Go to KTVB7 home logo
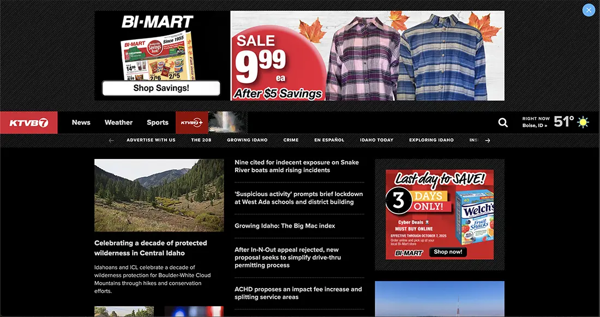Viewport: 600px width, 317px height. click(x=29, y=123)
